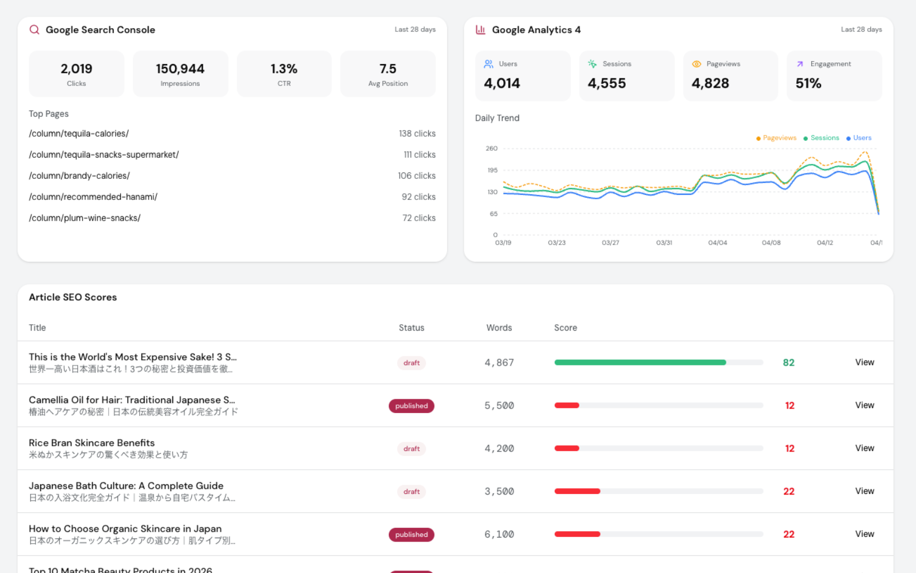This screenshot has width=916, height=573.
Task: Click the Pageviews eye icon
Action: click(697, 64)
